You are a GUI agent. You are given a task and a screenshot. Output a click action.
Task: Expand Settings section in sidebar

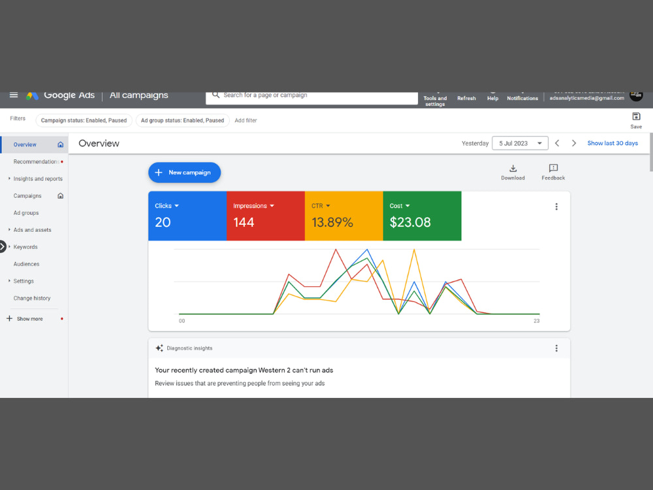[9, 281]
